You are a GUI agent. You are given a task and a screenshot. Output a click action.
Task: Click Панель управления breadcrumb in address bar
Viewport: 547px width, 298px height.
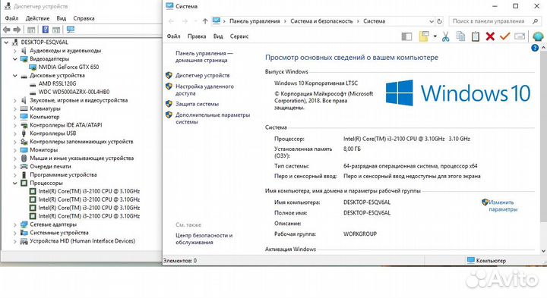pyautogui.click(x=255, y=21)
